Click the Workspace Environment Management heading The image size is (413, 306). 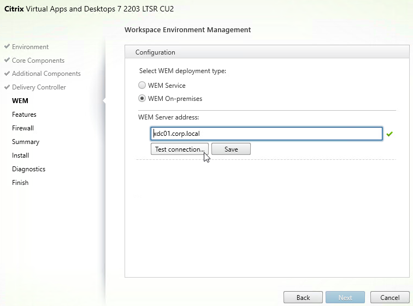[x=187, y=29]
